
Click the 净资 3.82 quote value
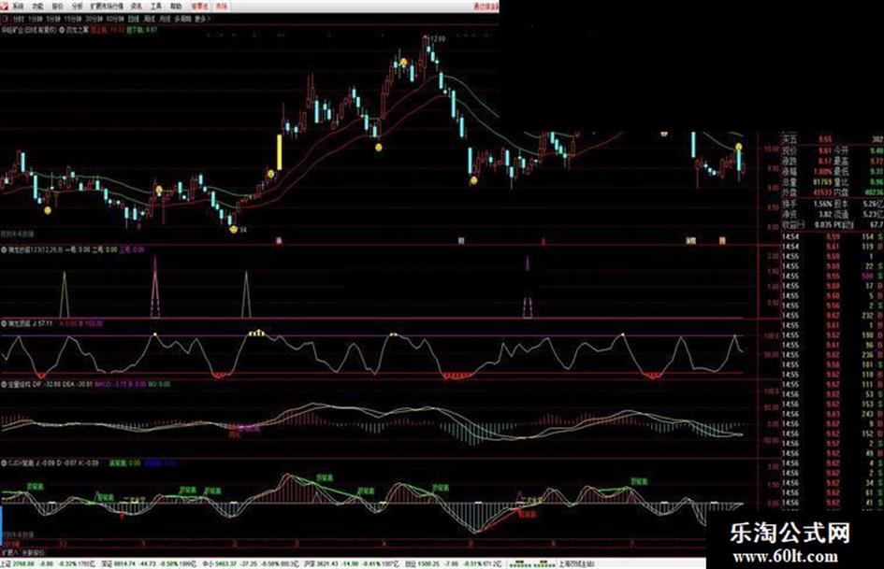click(x=825, y=214)
